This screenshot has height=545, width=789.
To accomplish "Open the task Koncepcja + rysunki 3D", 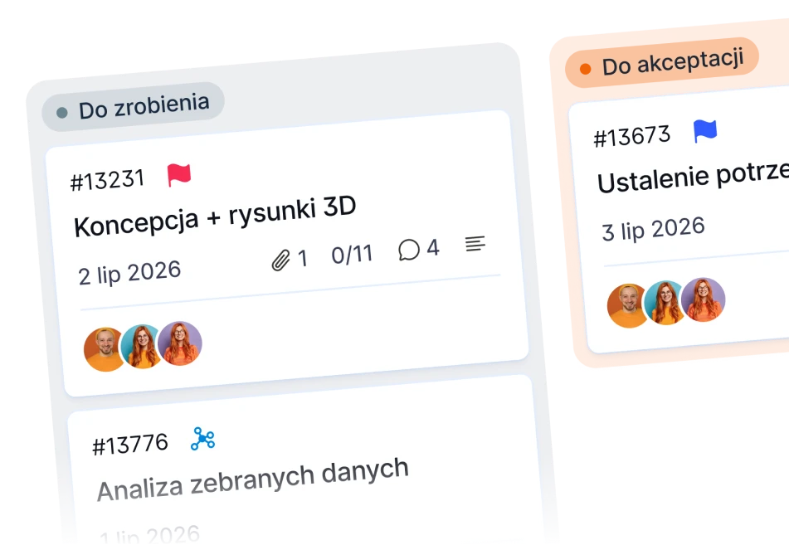I will 215,217.
